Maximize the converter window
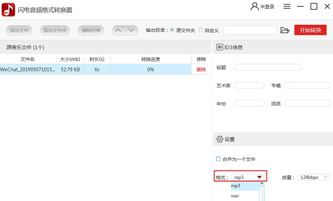 314,6
